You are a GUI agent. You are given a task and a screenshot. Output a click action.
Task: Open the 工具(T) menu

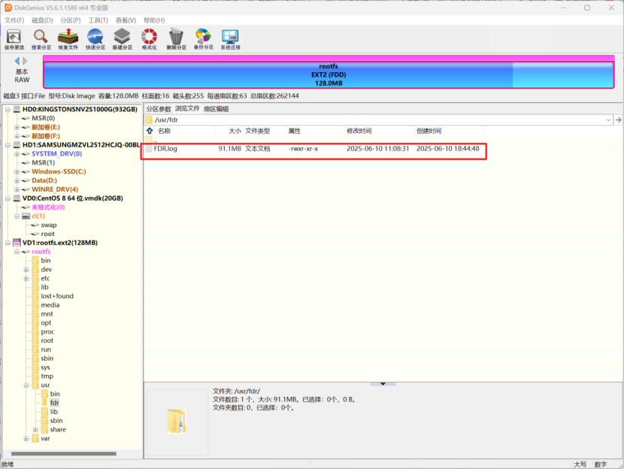click(98, 20)
